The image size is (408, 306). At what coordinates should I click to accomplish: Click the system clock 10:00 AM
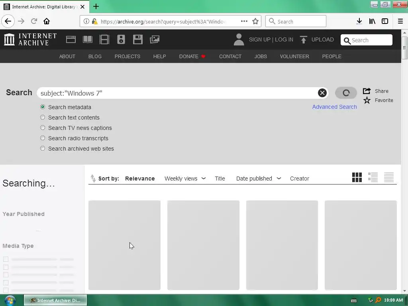coord(393,300)
